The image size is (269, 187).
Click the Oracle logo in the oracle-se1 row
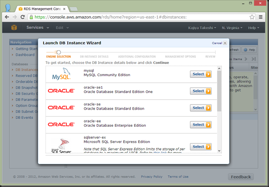[x=61, y=91]
